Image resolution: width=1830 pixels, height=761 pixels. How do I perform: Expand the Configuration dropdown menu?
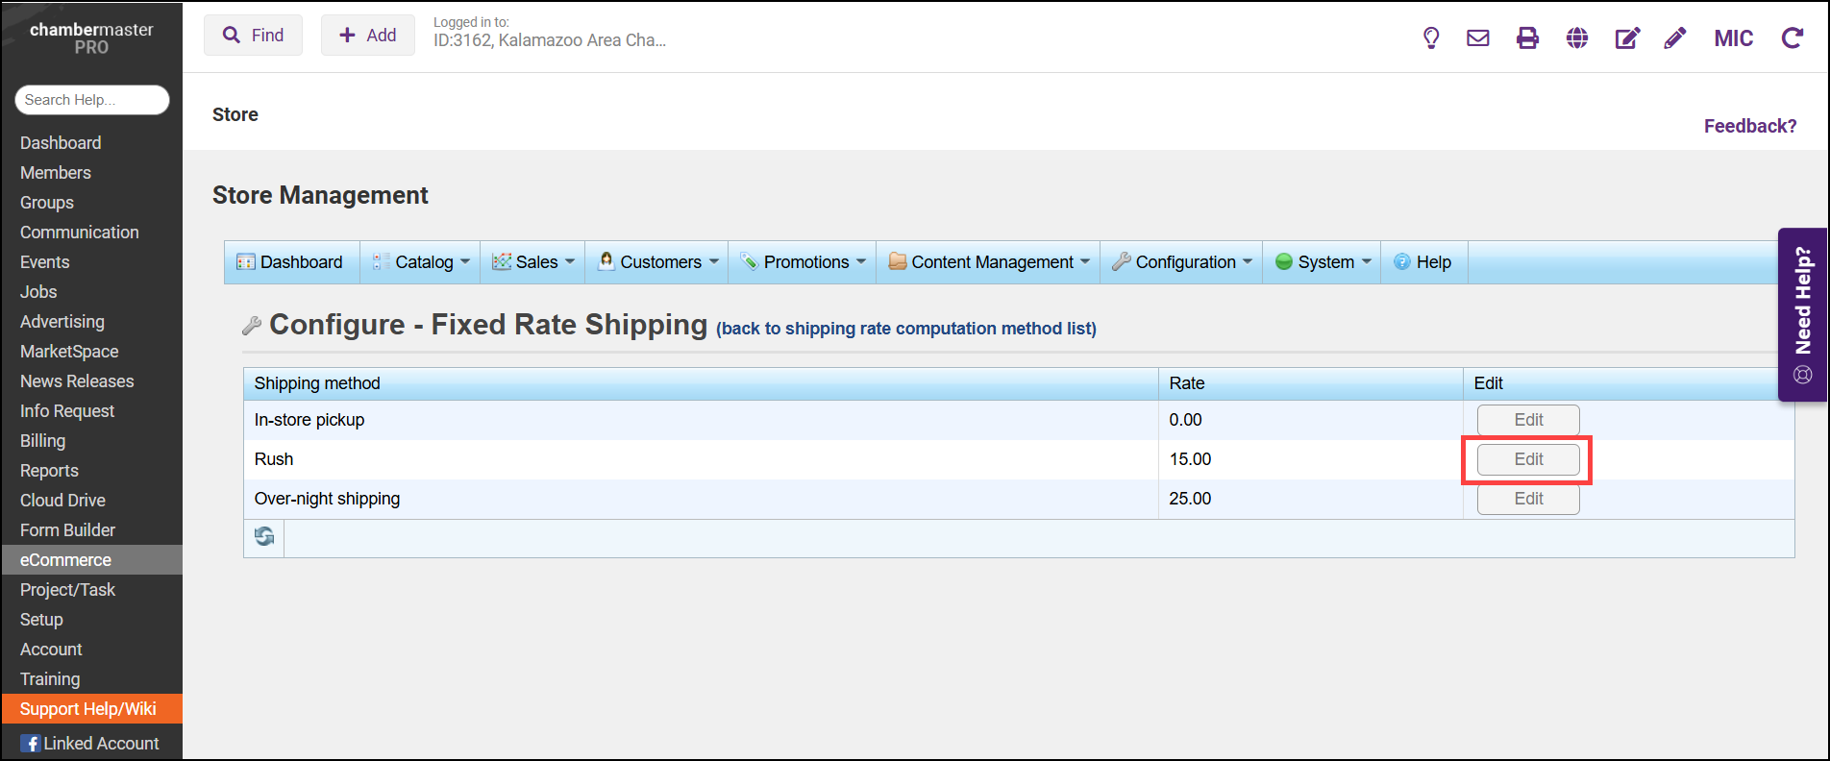[1183, 262]
